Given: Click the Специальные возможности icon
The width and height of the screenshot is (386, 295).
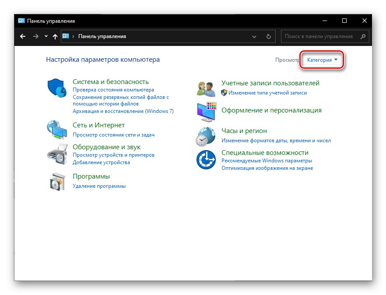Looking at the screenshot, I should click(x=206, y=159).
